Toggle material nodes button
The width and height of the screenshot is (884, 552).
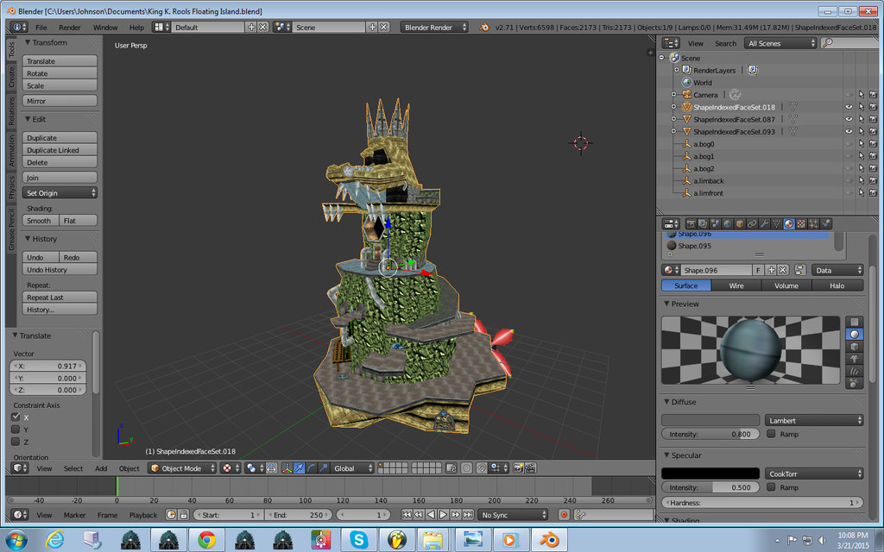(x=800, y=270)
